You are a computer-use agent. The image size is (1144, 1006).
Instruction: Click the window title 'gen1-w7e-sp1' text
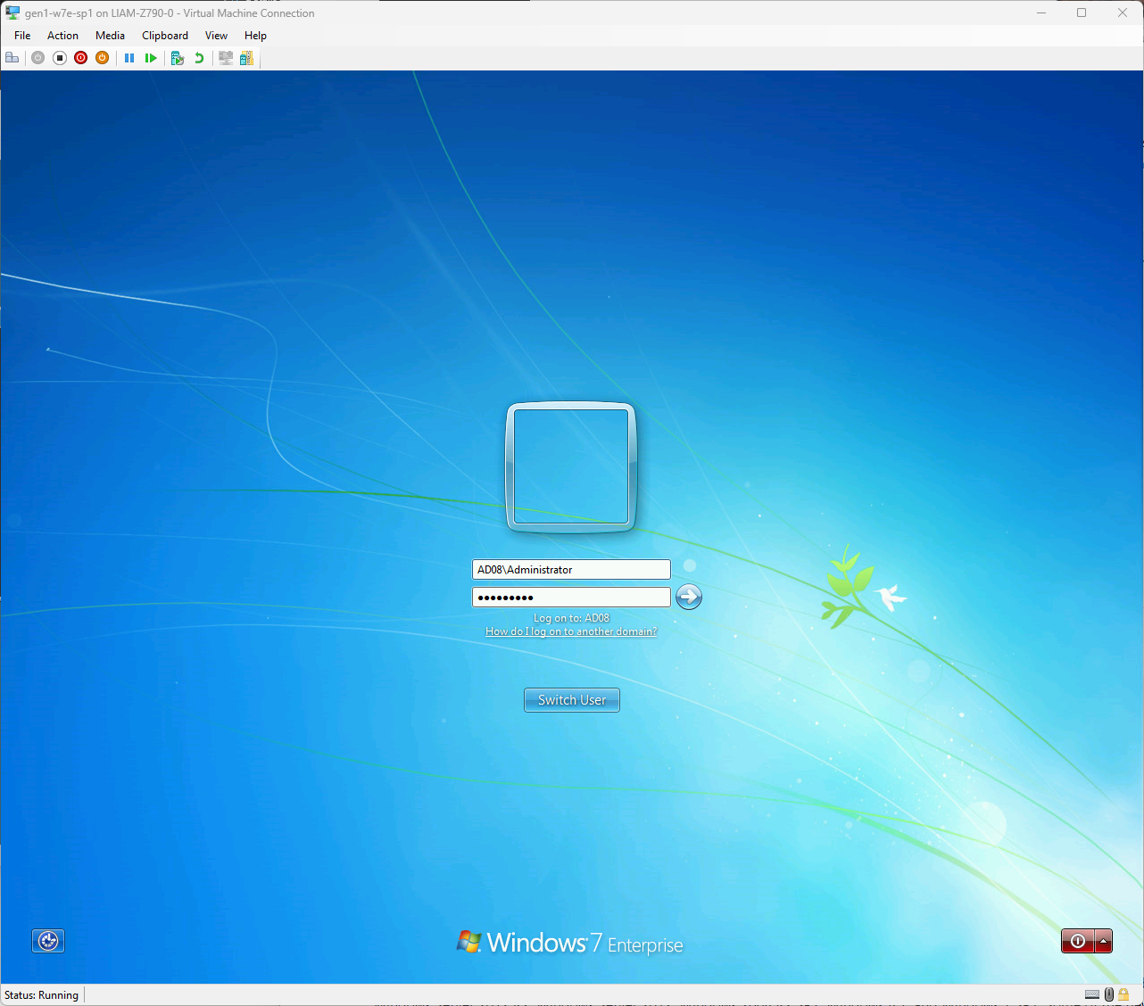[x=58, y=13]
